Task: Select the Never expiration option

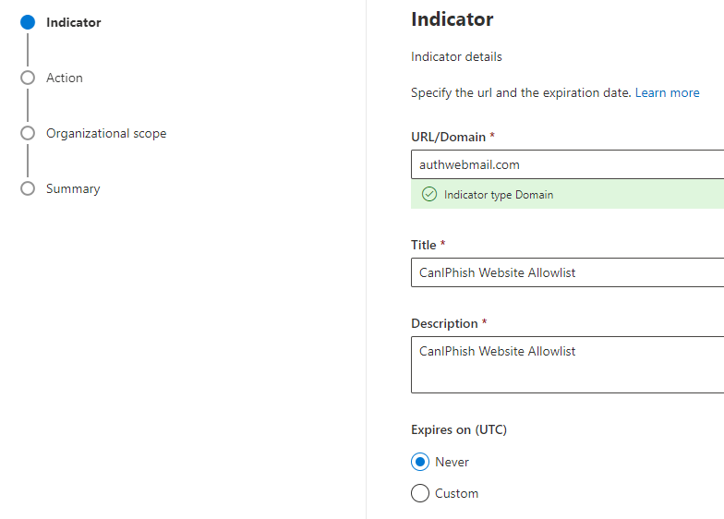Action: pyautogui.click(x=420, y=462)
